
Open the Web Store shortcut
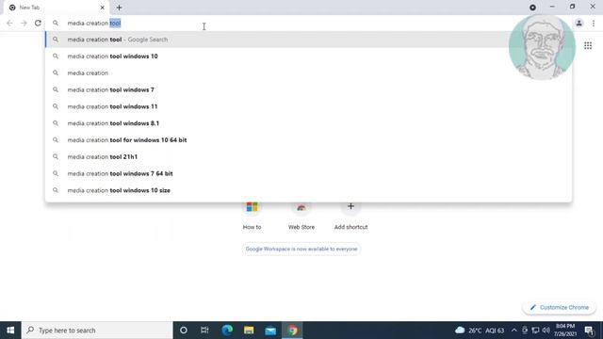click(301, 216)
